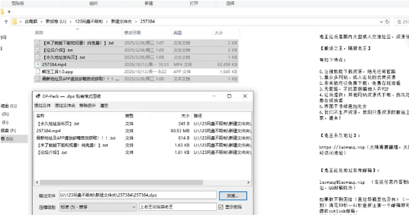This screenshot has width=409, height=215.
Task: Navigate to 123网盘不限制 in the address bar
Action: [x=89, y=22]
